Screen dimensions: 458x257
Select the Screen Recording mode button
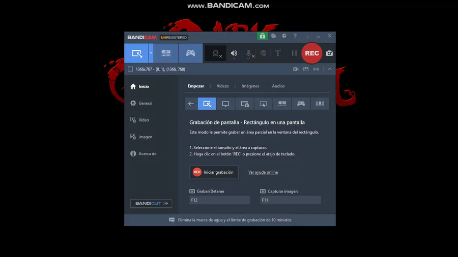coord(136,53)
